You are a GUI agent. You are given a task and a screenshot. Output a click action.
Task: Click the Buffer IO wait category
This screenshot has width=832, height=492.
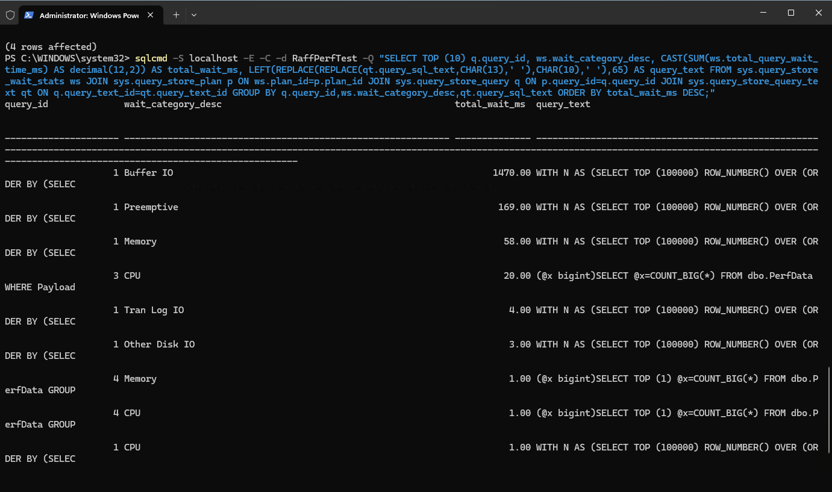point(149,173)
